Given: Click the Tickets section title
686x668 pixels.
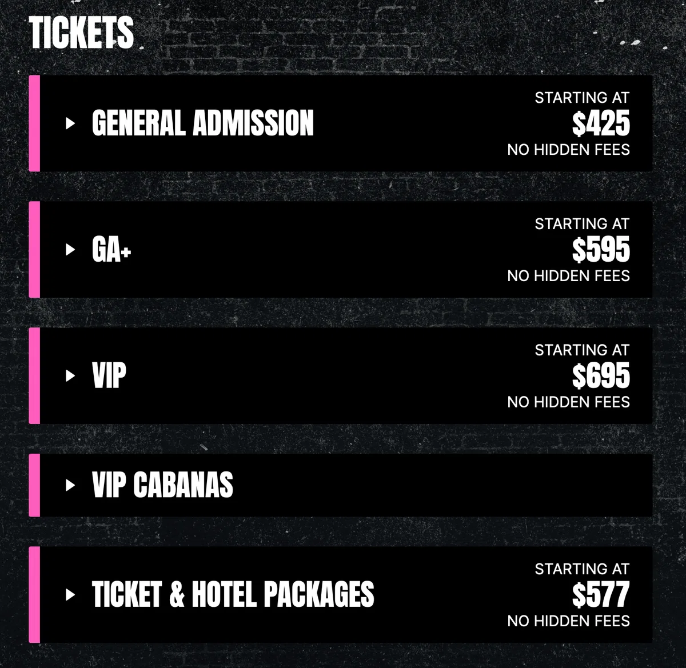Looking at the screenshot, I should point(81,33).
